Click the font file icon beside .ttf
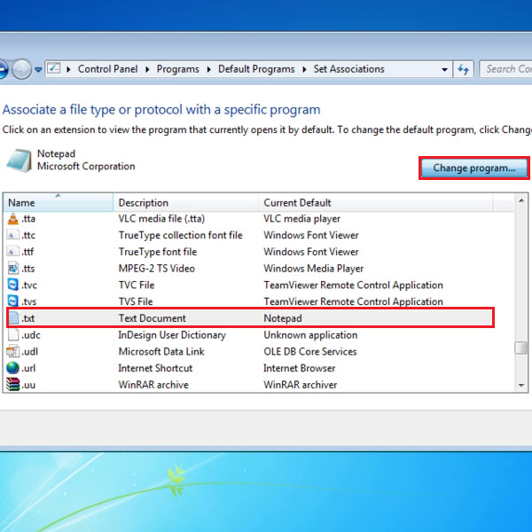The height and width of the screenshot is (532, 532). pos(12,252)
